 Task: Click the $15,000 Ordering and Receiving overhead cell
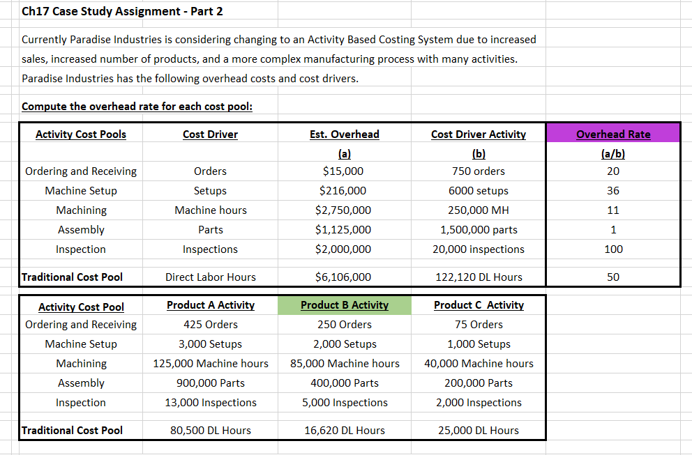[344, 171]
